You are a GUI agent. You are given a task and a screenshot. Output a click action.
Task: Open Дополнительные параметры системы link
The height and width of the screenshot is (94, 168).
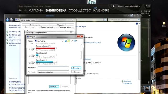[15, 44]
